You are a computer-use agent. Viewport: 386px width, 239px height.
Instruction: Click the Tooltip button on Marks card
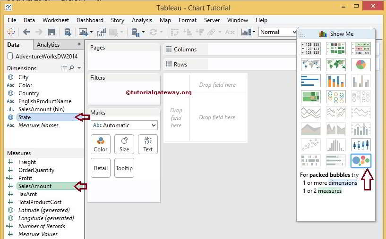[124, 168]
